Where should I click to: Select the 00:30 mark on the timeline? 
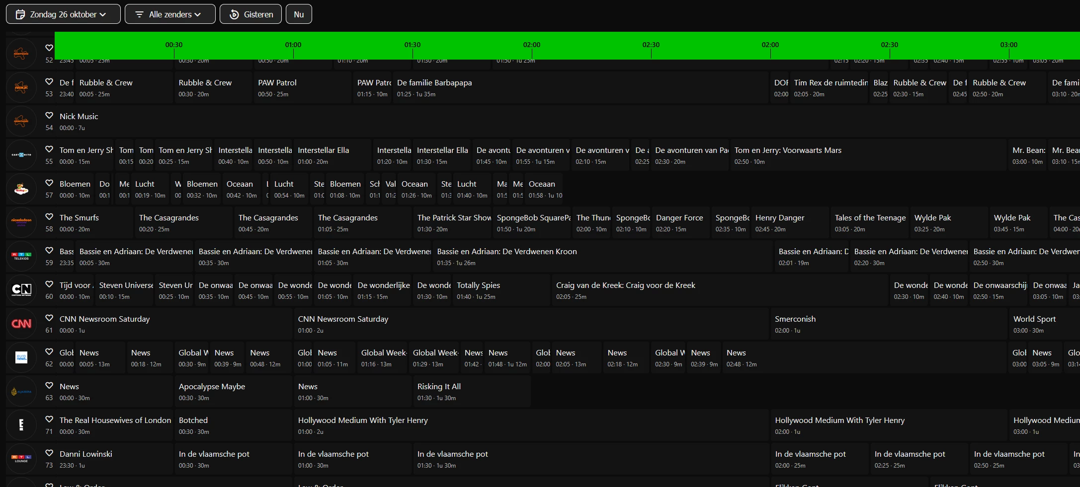[x=174, y=45]
